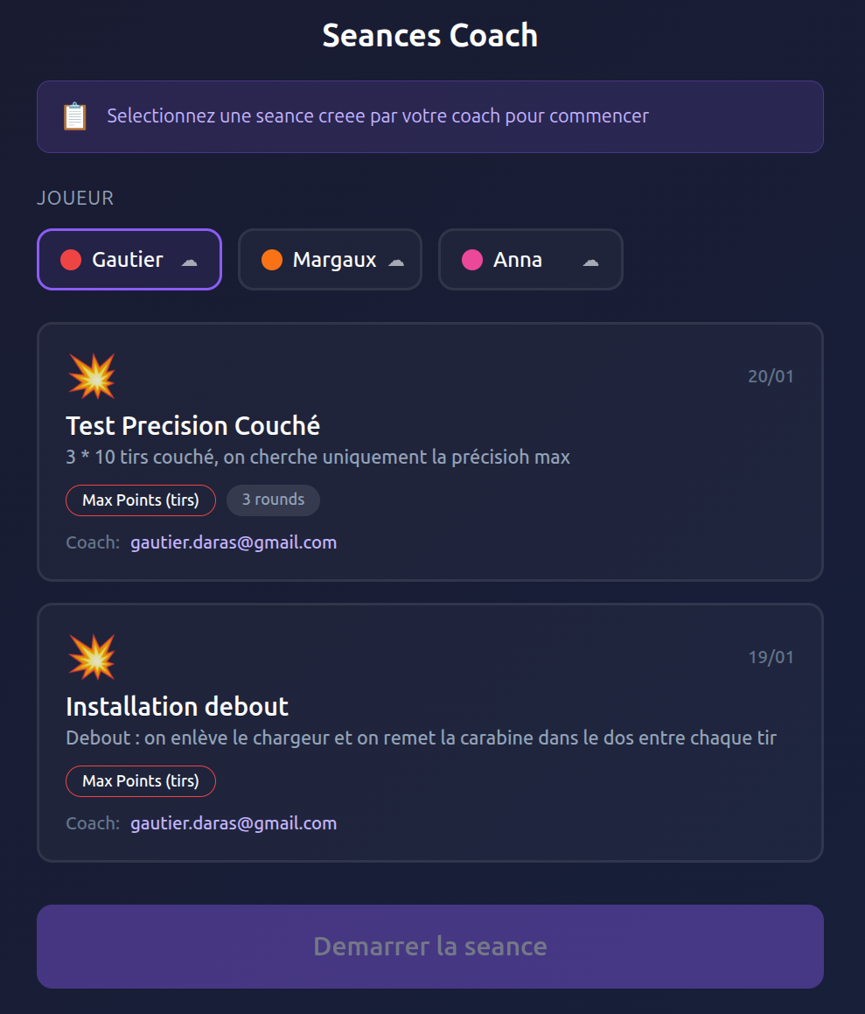This screenshot has height=1014, width=865.
Task: Click the explosion icon on Installation debout
Action: (92, 657)
